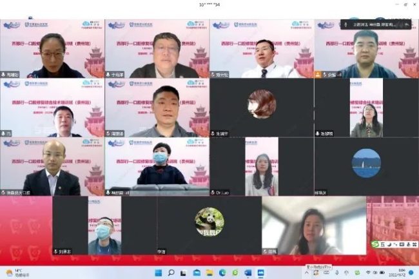The image size is (419, 279).
Task: Click the taskbar search icon
Action: coord(170,273)
